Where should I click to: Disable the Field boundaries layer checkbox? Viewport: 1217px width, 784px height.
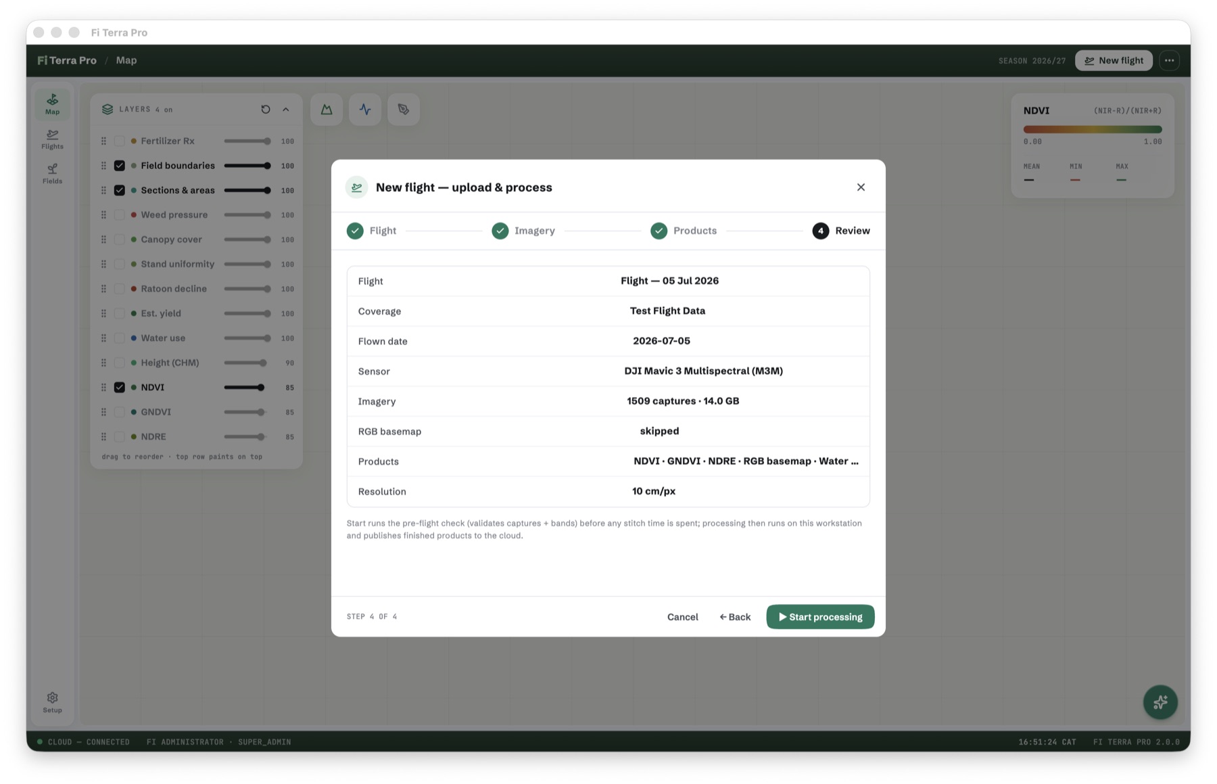tap(120, 166)
